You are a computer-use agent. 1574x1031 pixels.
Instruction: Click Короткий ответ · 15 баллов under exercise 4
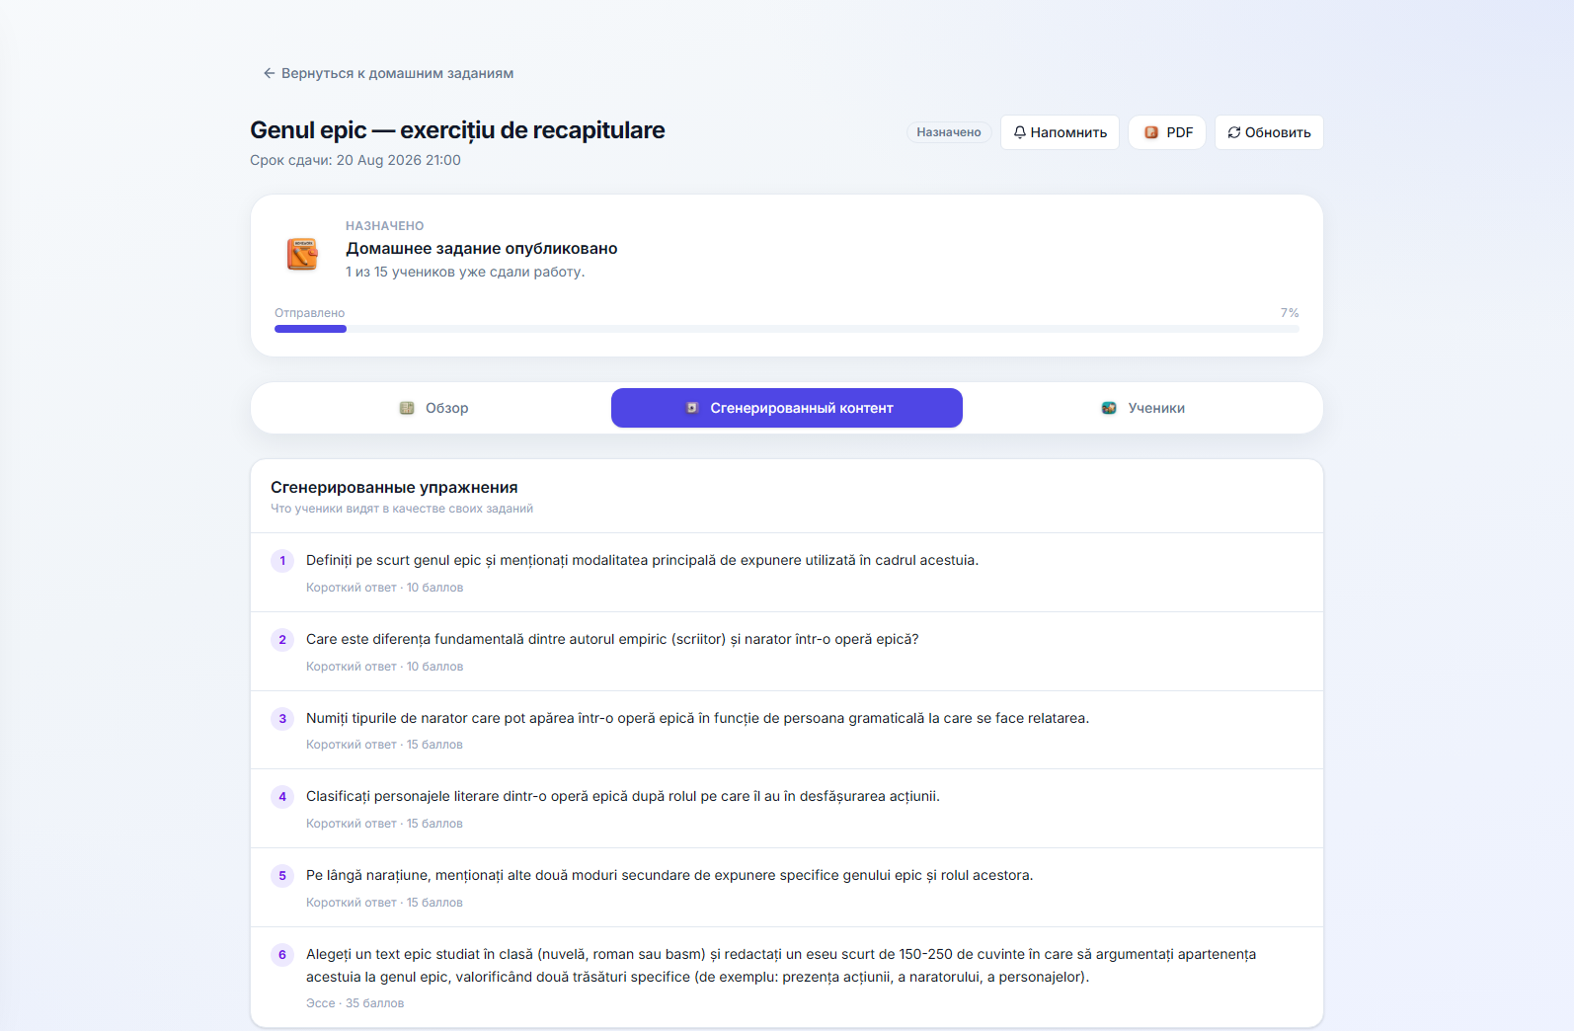click(385, 824)
